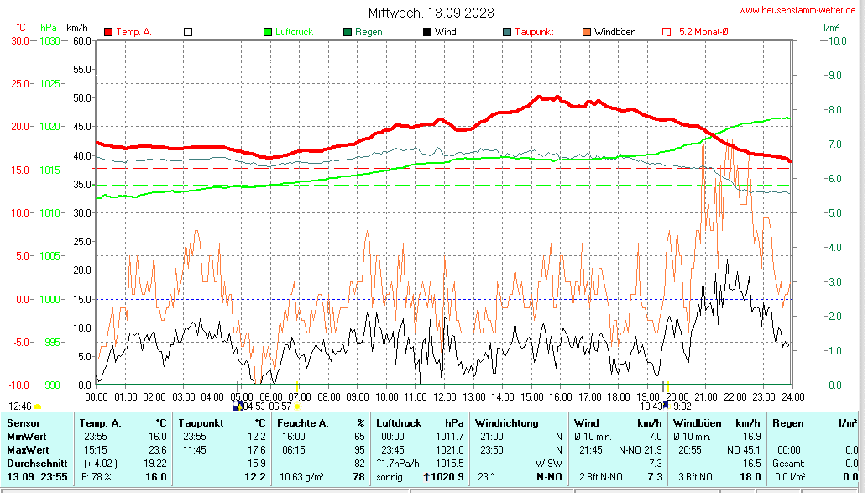The height and width of the screenshot is (493, 868).
Task: Click the Sensor header in the data table
Action: [24, 422]
